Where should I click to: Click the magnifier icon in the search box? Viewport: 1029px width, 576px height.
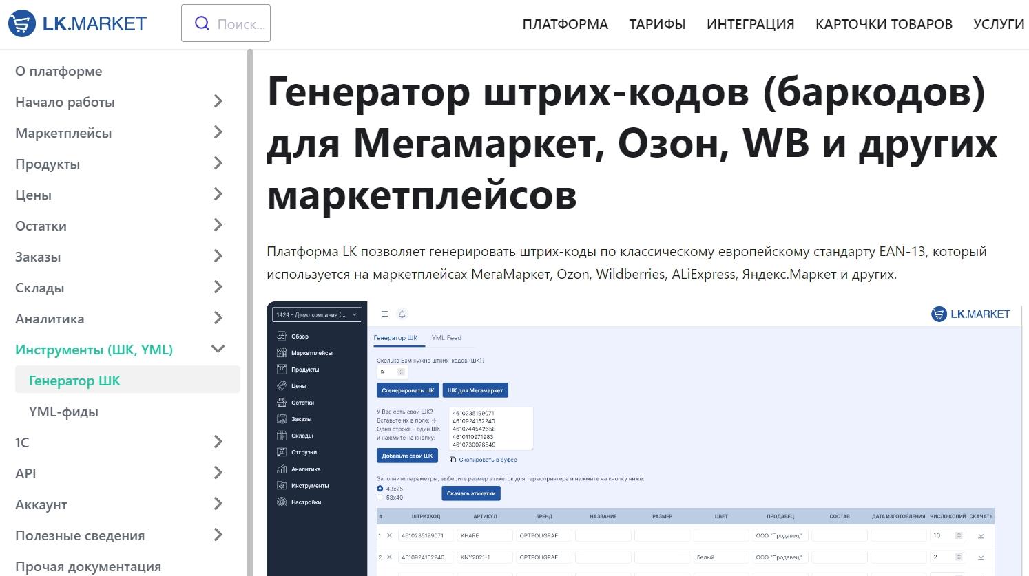pyautogui.click(x=202, y=23)
